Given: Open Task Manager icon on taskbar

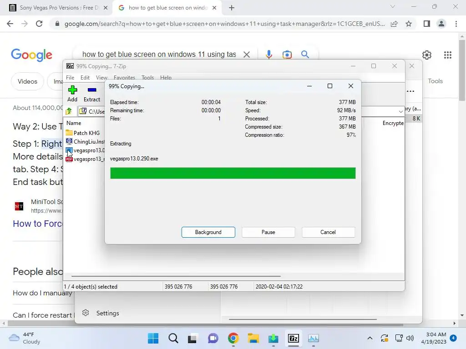Looking at the screenshot, I should point(313,338).
